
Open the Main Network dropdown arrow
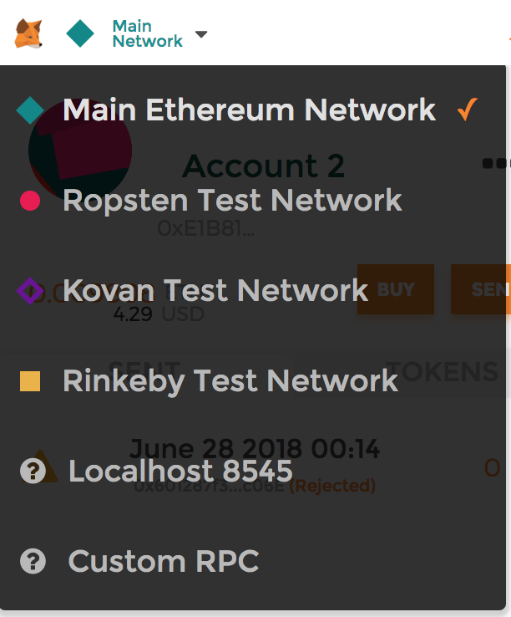201,34
